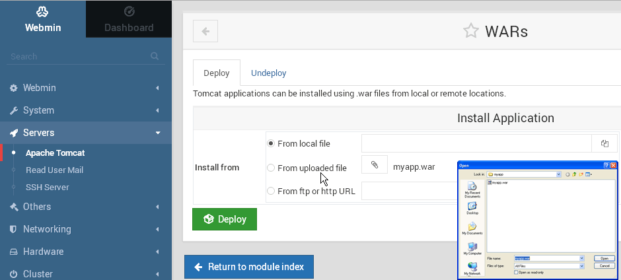Click the Go back icon in Open dialog

point(567,174)
